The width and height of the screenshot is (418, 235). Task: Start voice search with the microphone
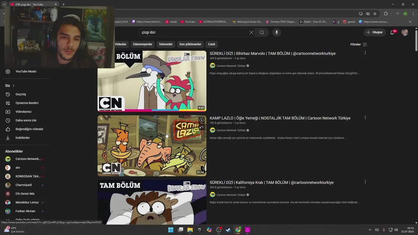[277, 32]
